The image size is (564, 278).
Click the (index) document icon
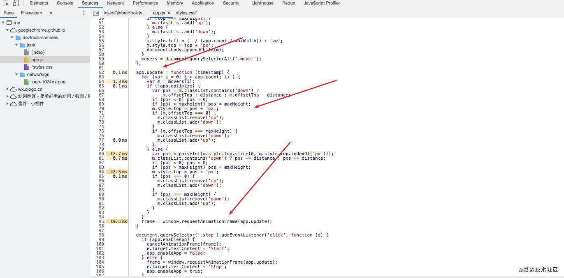point(27,52)
